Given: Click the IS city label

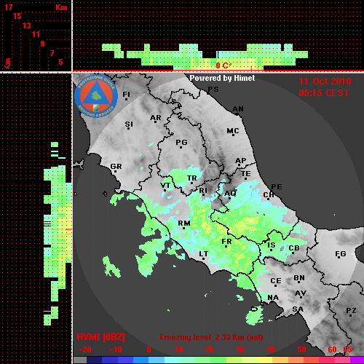Looking at the screenshot, I should pyautogui.click(x=272, y=245).
